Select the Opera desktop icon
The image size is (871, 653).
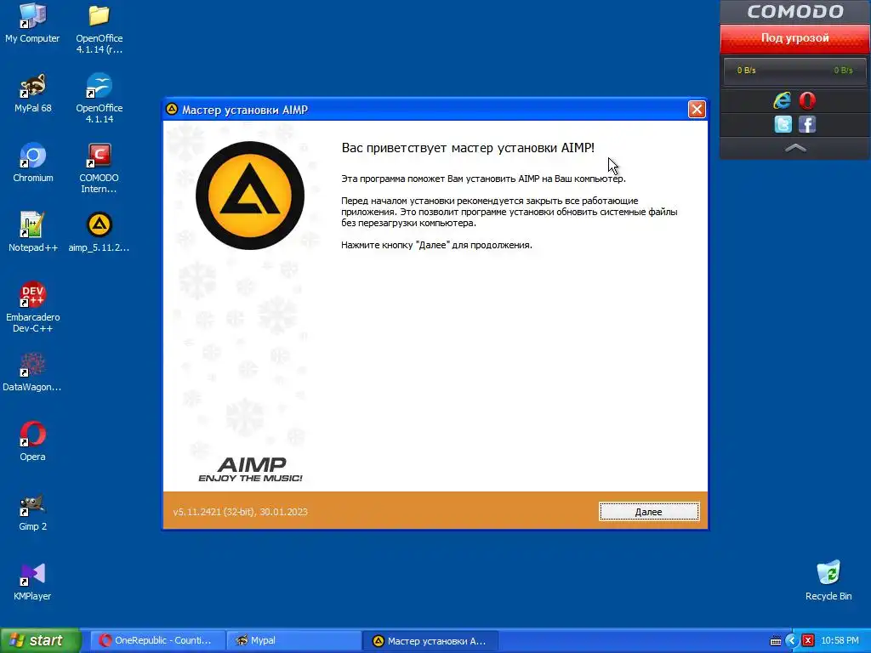(x=33, y=441)
